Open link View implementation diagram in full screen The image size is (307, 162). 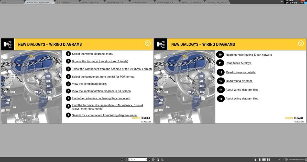coord(101,91)
